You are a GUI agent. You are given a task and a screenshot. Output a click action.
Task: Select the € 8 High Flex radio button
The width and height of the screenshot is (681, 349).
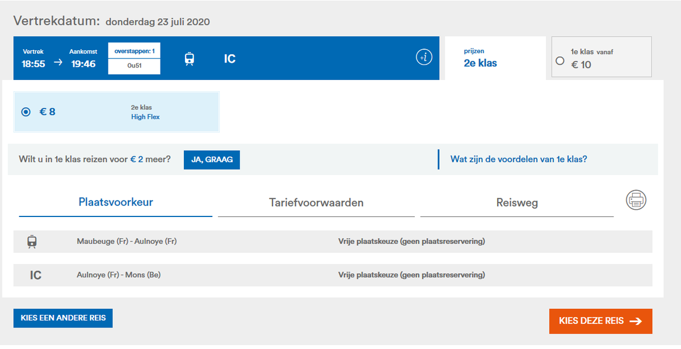point(25,112)
